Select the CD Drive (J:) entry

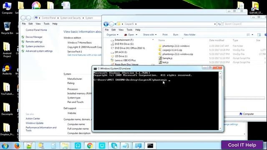121,56
